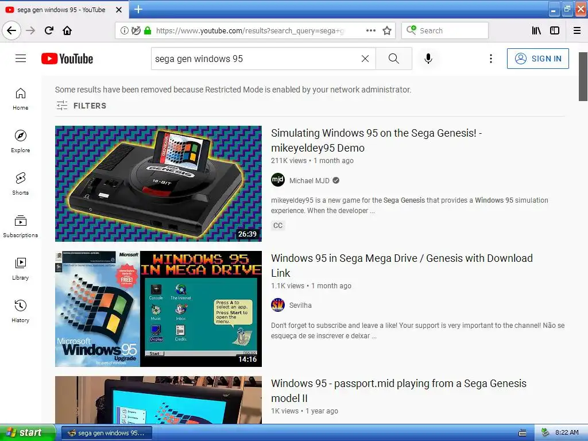The width and height of the screenshot is (588, 441).
Task: Toggle the YouTube guide hamburger menu
Action: click(x=21, y=59)
